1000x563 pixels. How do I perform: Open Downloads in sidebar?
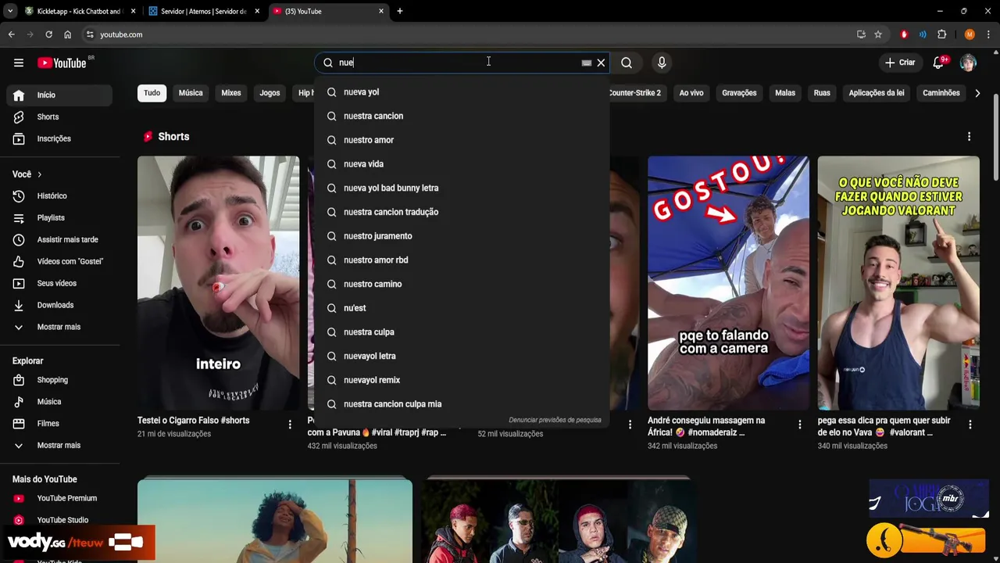(59, 305)
